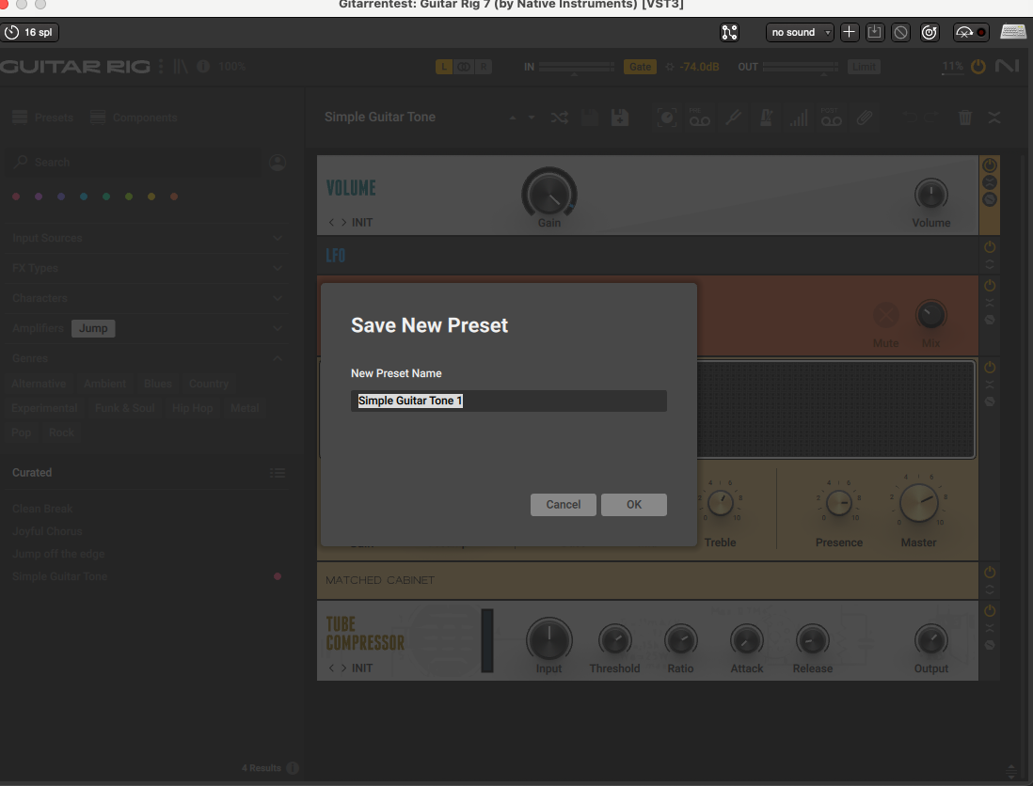Switch to the Presets tab
The height and width of the screenshot is (786, 1033).
(43, 118)
